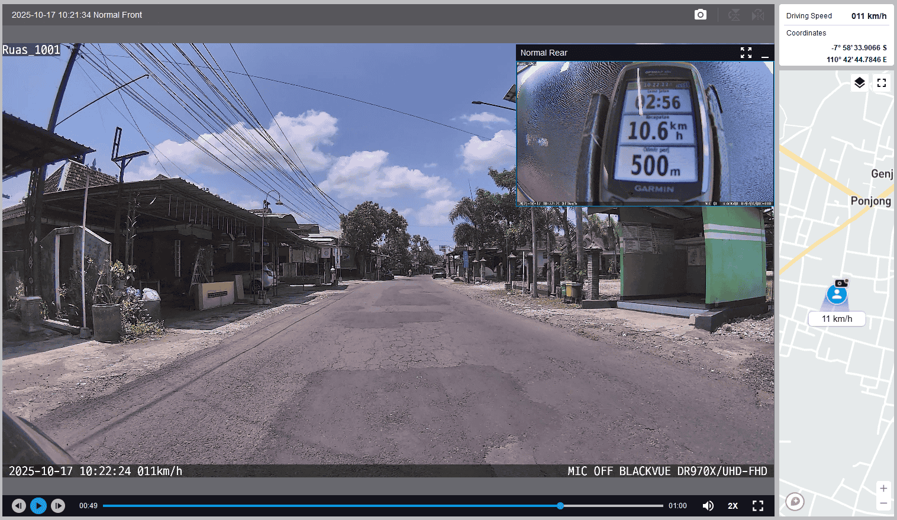
Task: Zoom in on the map
Action: pyautogui.click(x=883, y=489)
